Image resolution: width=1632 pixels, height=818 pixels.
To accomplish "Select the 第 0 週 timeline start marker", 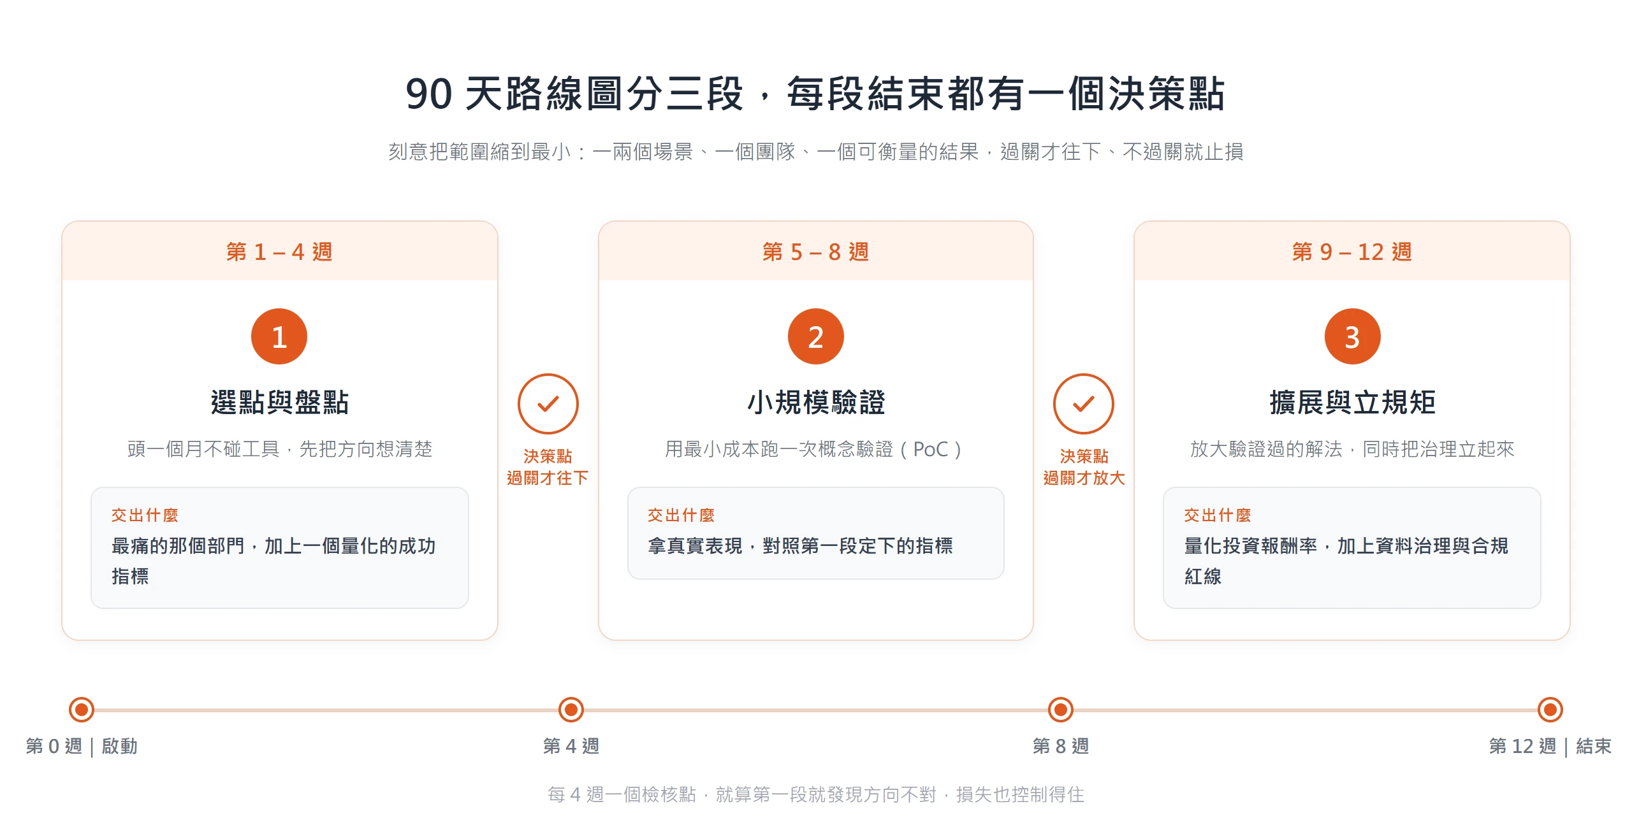I will [82, 709].
